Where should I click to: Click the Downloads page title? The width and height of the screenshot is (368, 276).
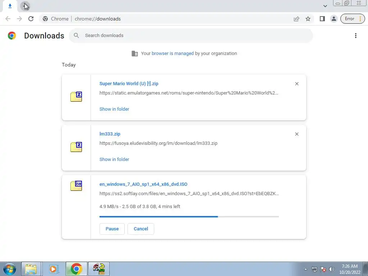(44, 36)
